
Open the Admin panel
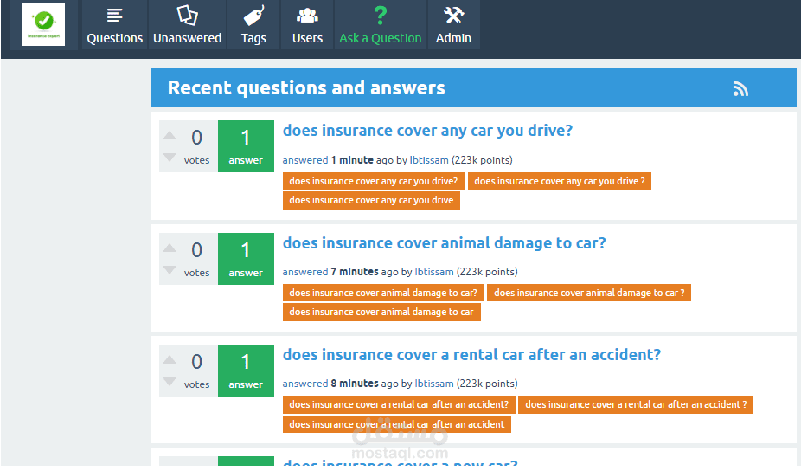(x=453, y=25)
